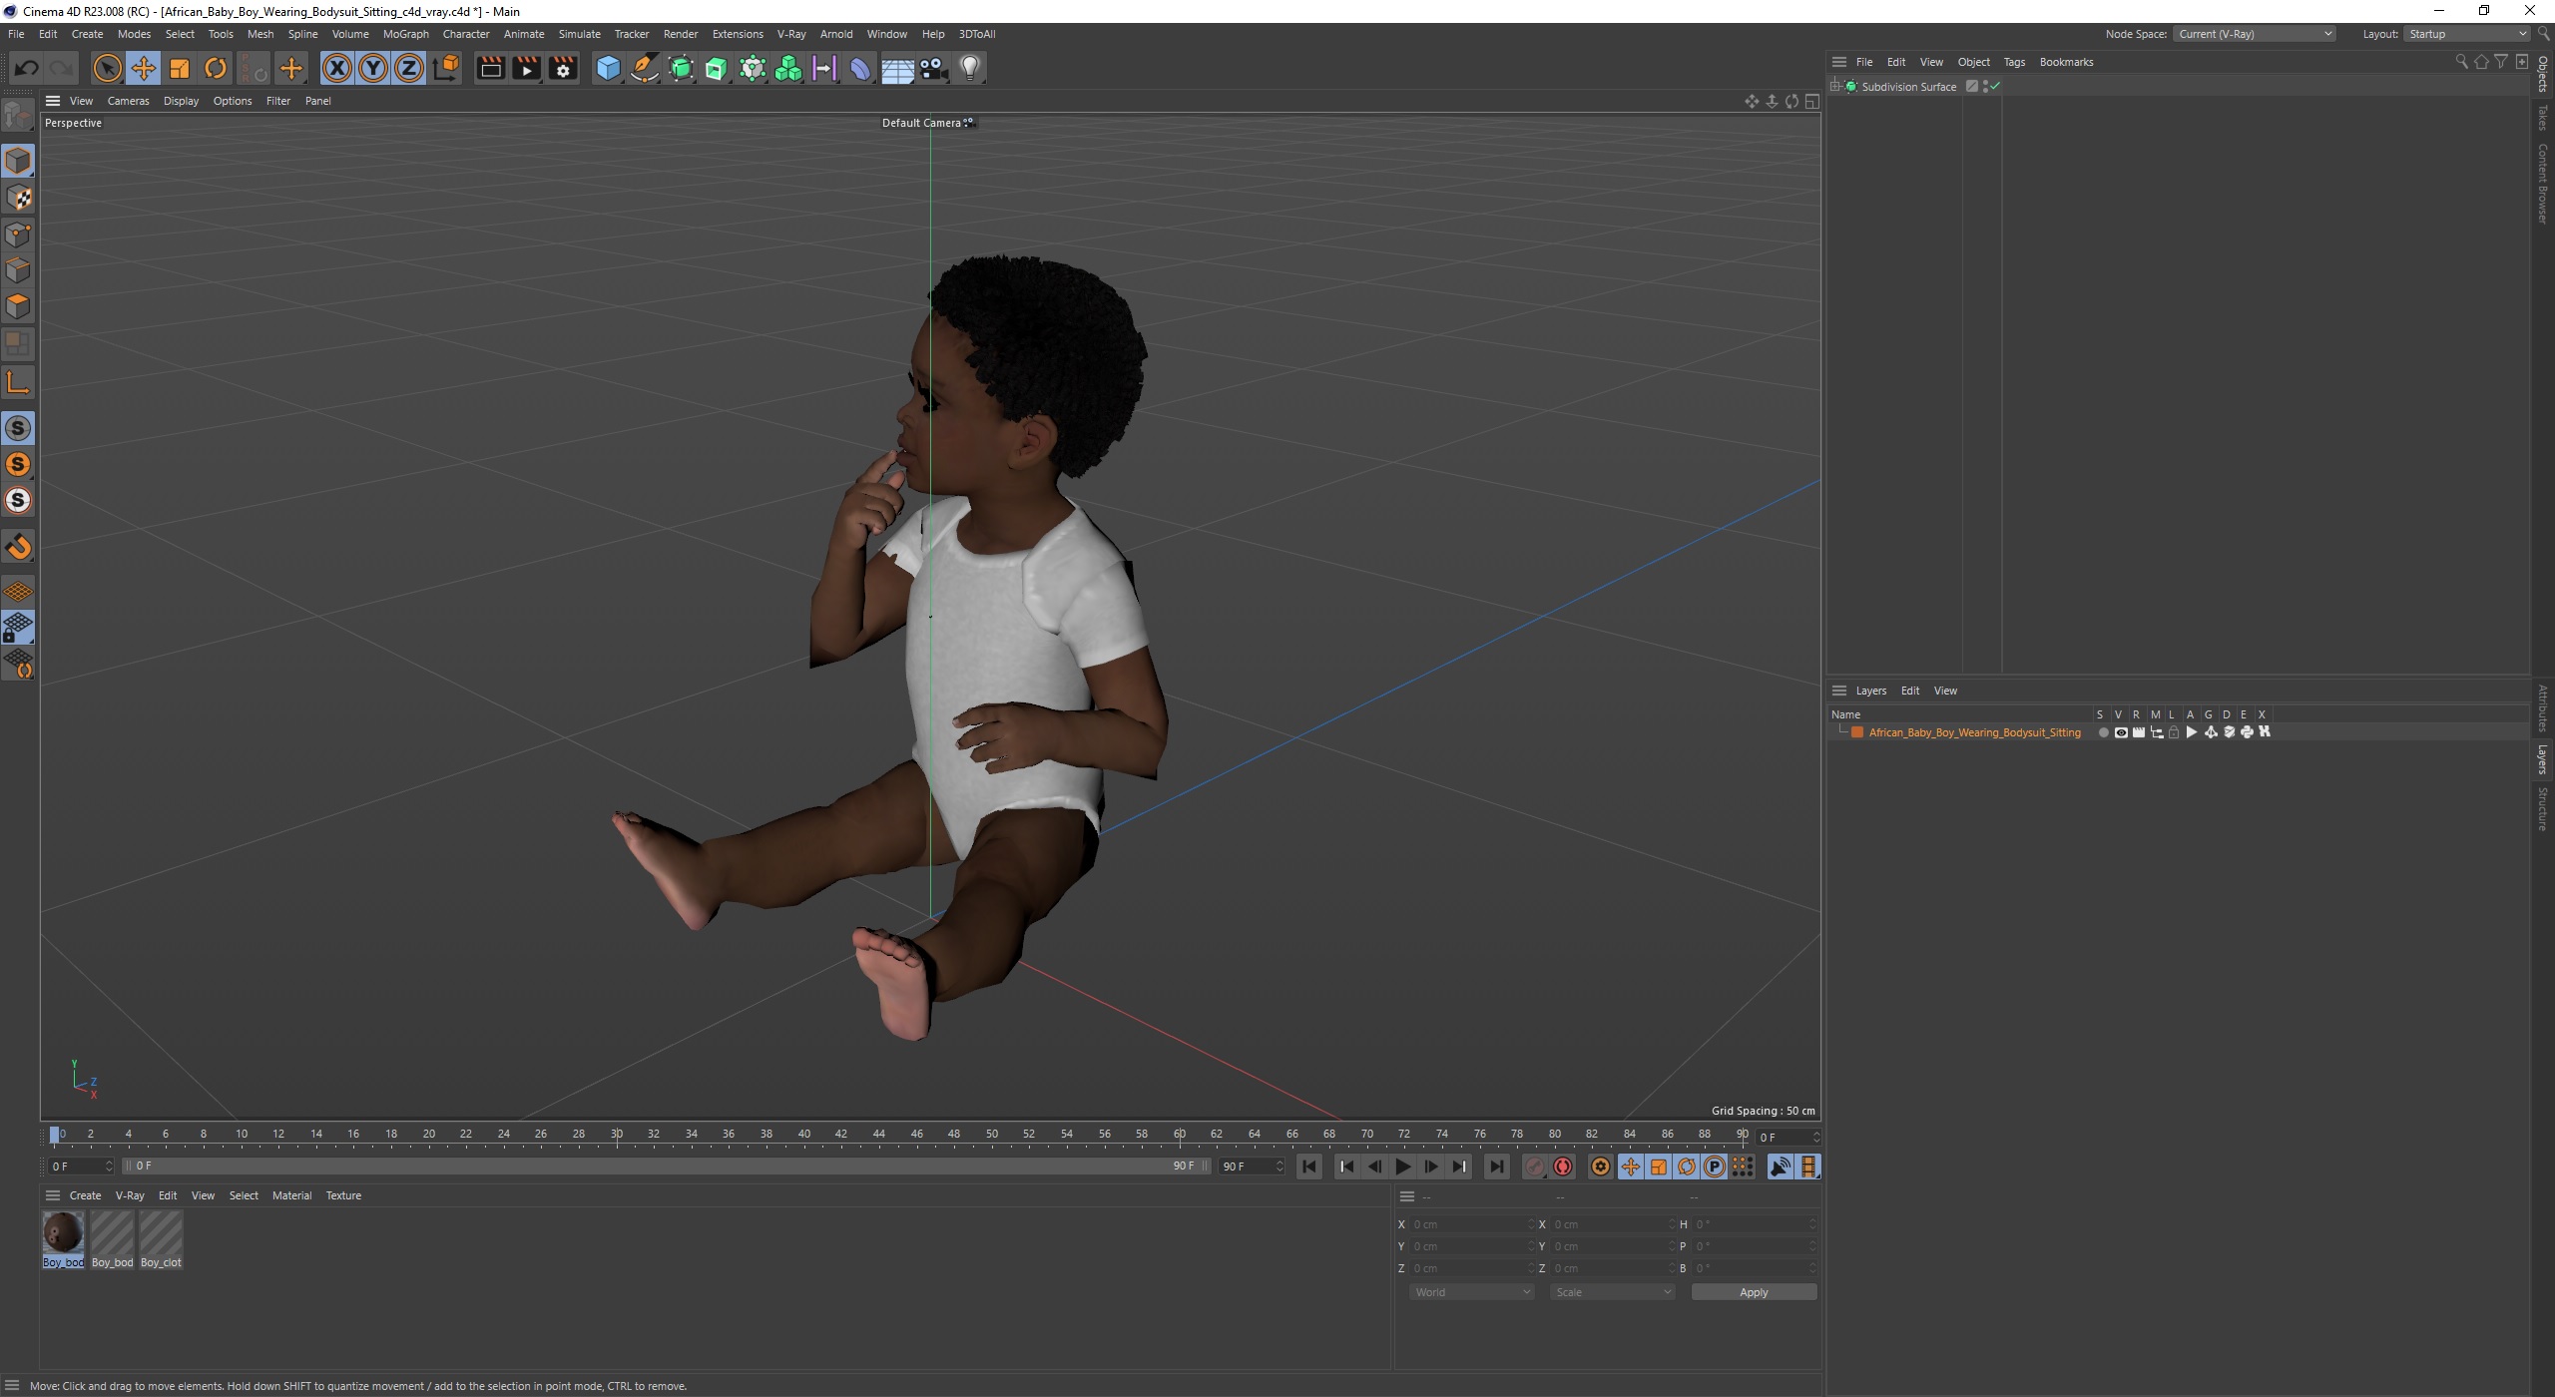This screenshot has height=1397, width=2555.
Task: Open Material Manager hamburger menu
Action: click(53, 1195)
